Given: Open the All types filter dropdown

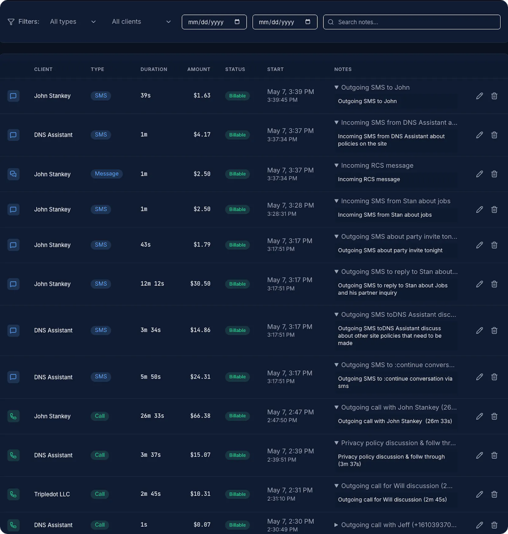Looking at the screenshot, I should click(x=73, y=22).
